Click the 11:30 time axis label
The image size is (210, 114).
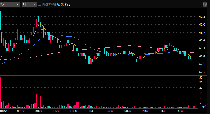point(91,111)
